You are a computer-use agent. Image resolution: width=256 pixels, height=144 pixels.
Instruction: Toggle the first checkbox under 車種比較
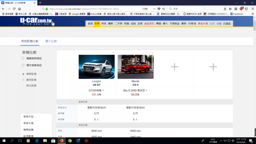(x=23, y=58)
